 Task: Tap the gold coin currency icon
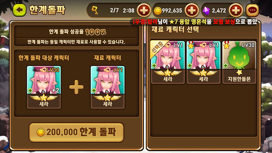pyautogui.click(x=158, y=11)
